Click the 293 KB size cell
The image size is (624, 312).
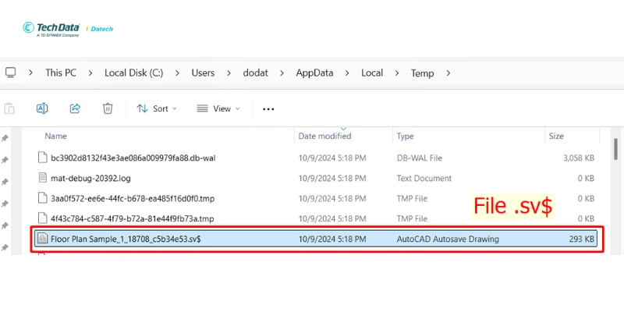pyautogui.click(x=581, y=239)
